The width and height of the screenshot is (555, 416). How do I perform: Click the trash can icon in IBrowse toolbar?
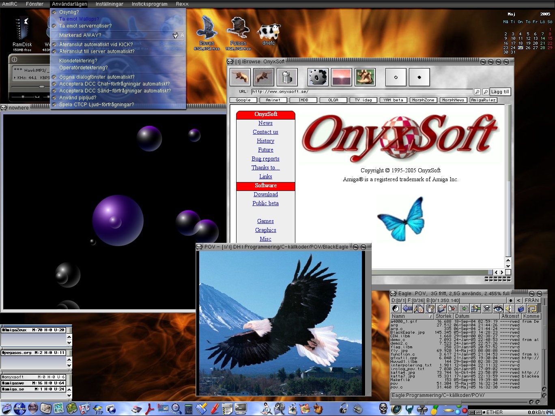point(287,77)
